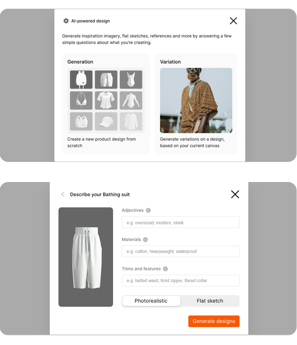Choose the shorts product thumbnail
Viewport: 297px width, 345px height.
106,79
